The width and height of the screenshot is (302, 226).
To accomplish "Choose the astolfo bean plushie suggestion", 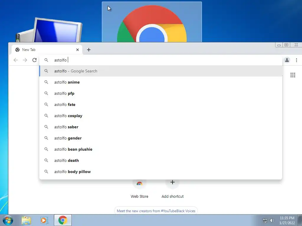I will click(x=161, y=149).
